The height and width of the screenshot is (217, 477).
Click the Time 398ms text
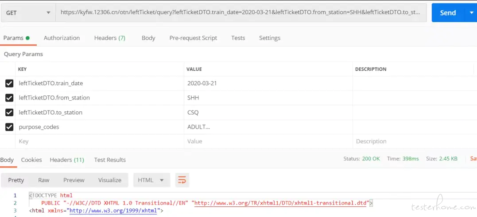(x=403, y=159)
